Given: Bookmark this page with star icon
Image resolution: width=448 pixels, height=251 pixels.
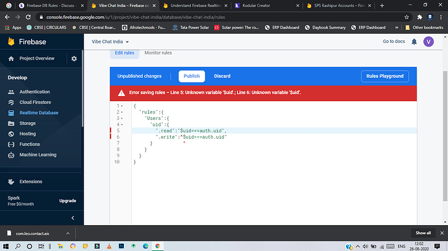Looking at the screenshot, I should coord(406,17).
